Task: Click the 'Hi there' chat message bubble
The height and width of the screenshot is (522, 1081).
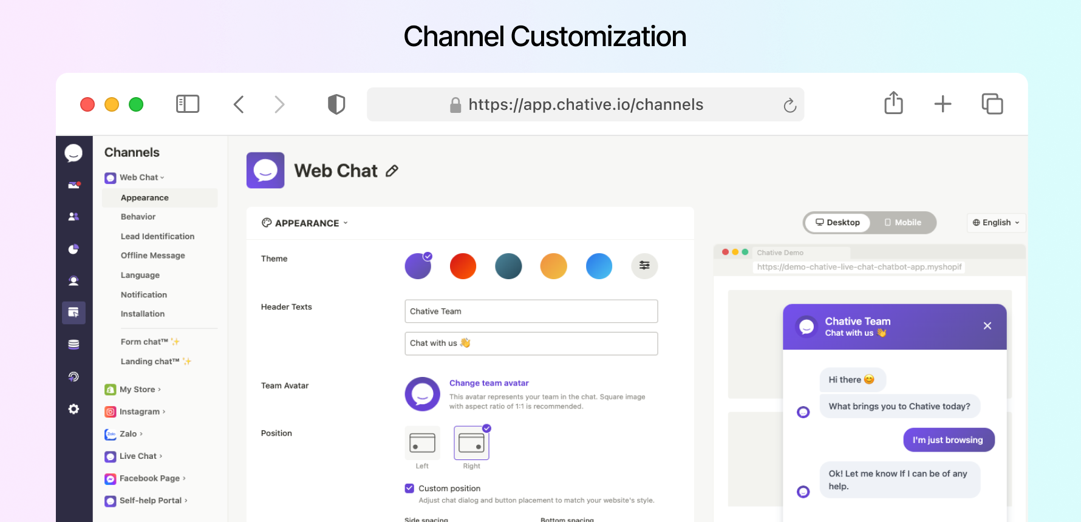Action: (x=853, y=380)
